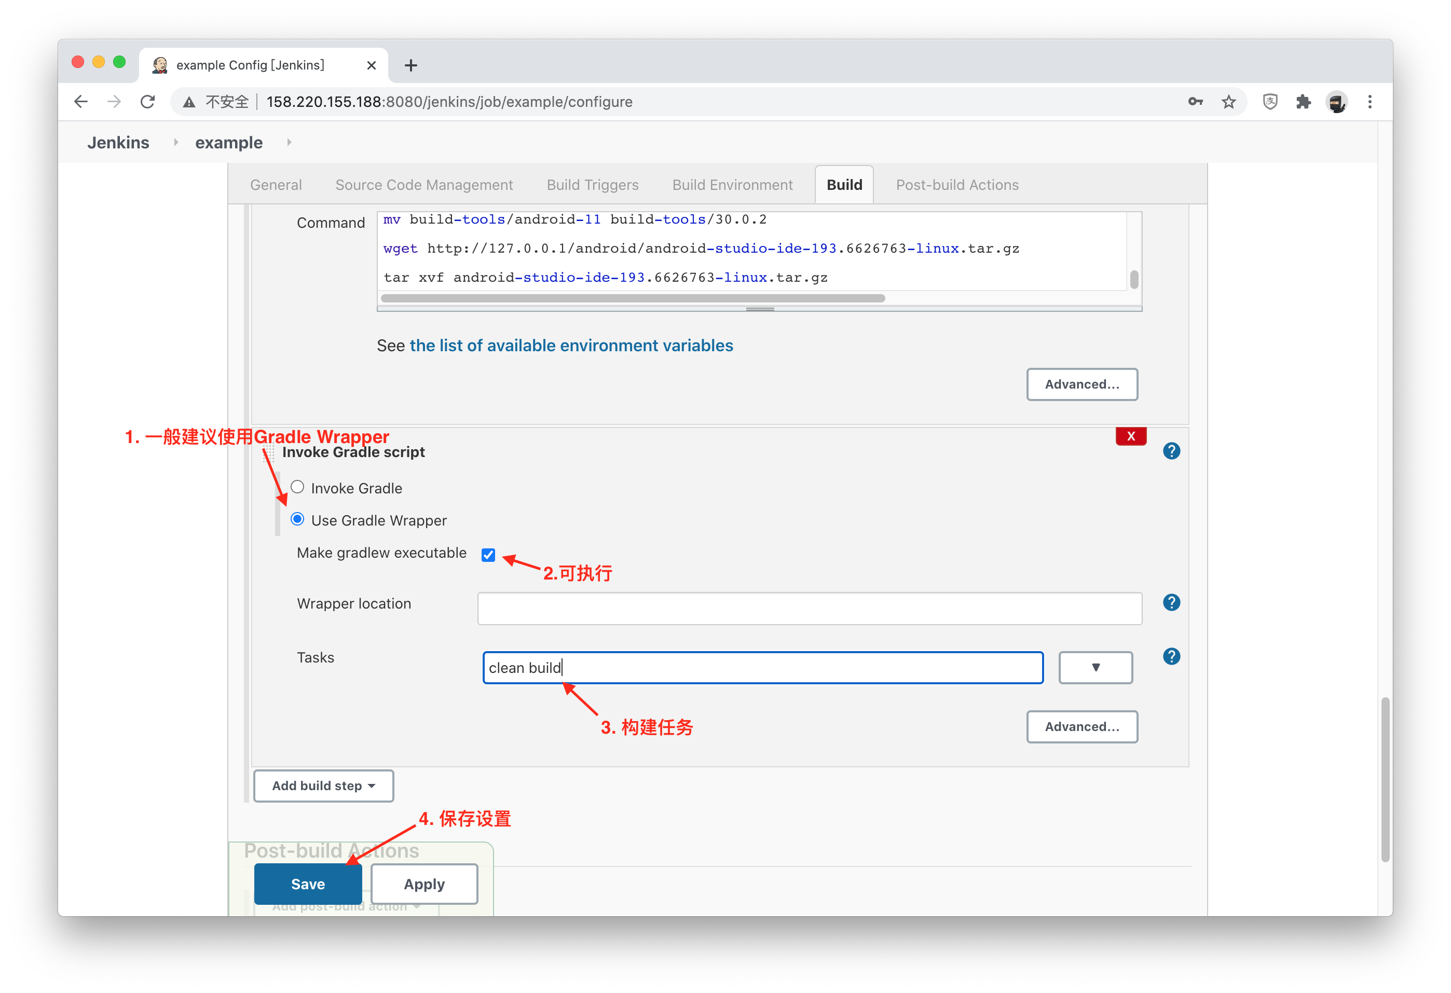Open help for Tasks field

(1171, 656)
